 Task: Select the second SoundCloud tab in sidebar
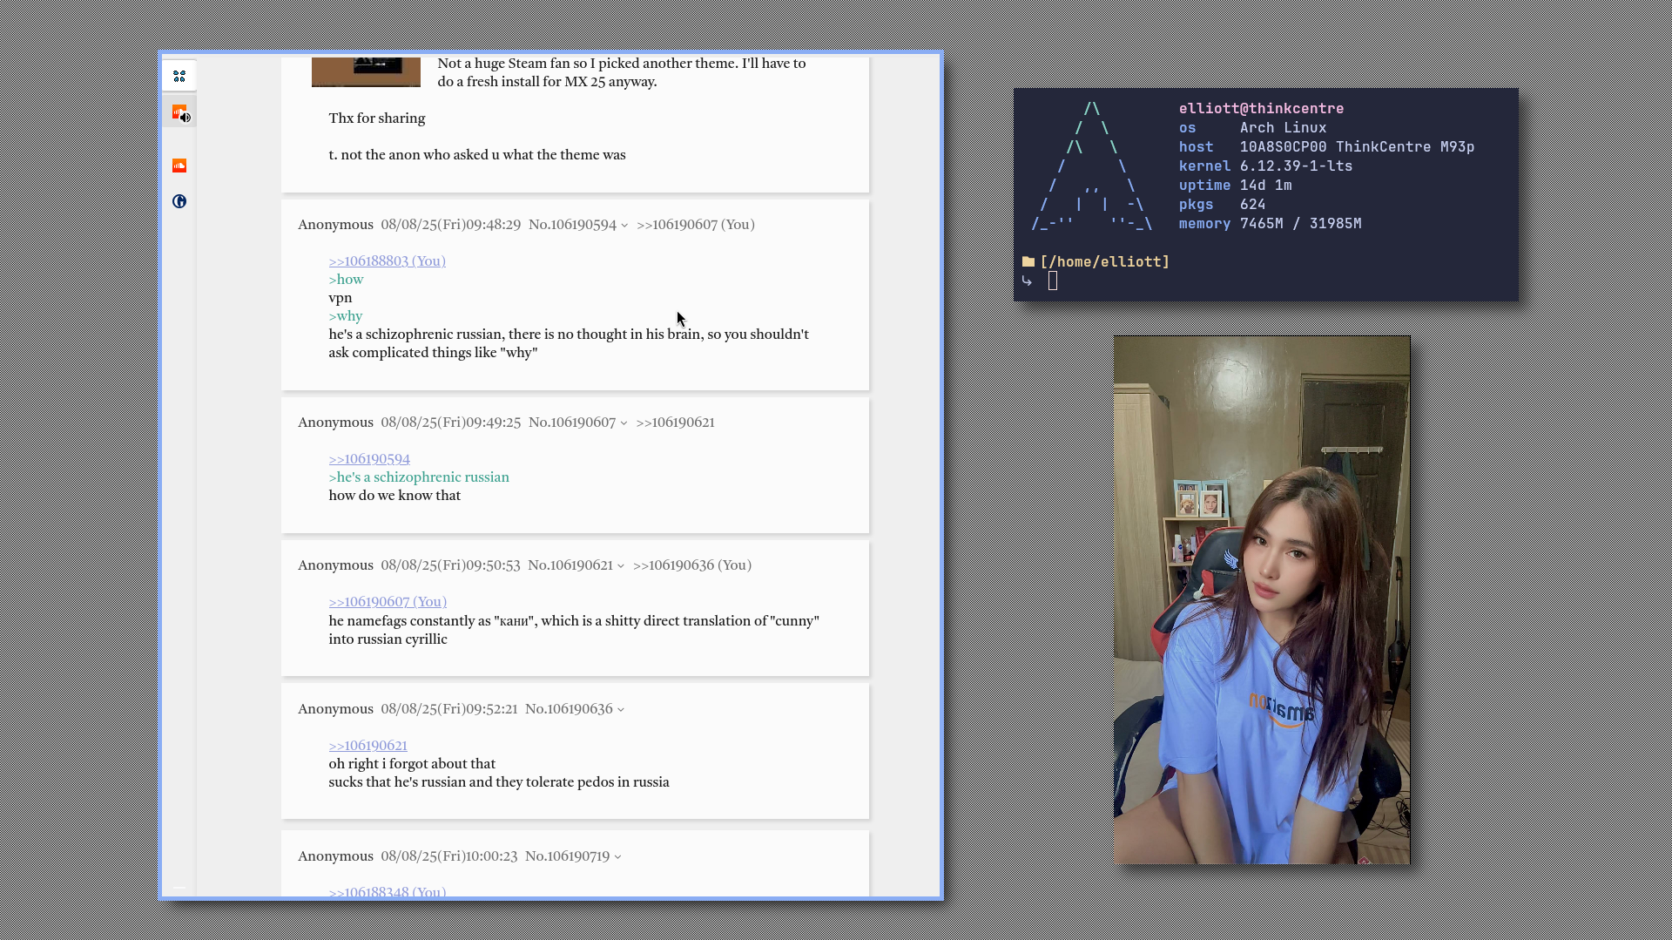coord(179,166)
